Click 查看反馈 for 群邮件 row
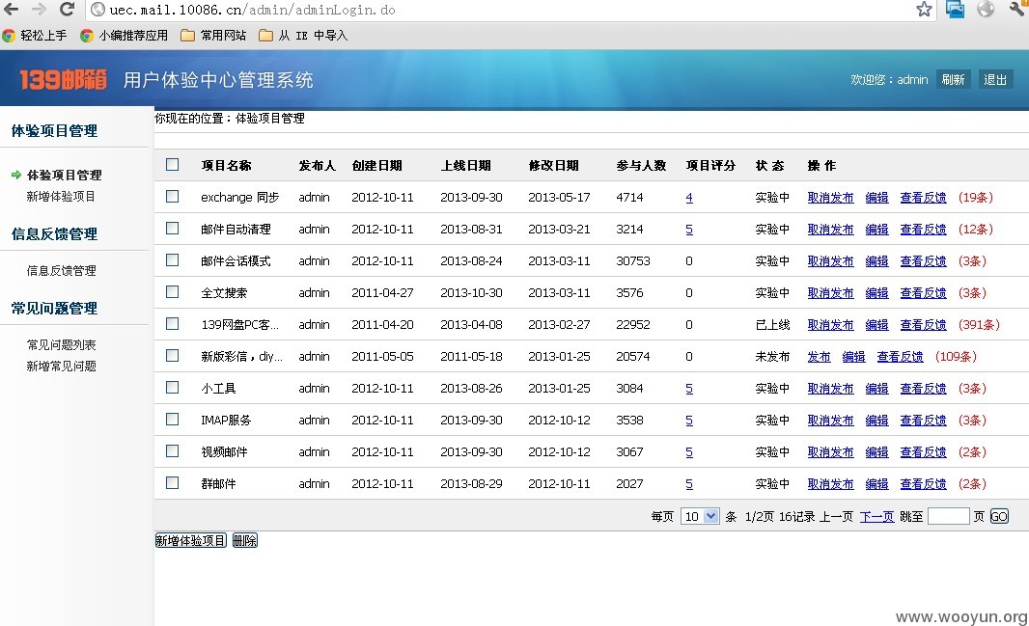This screenshot has width=1029, height=626. 924,484
